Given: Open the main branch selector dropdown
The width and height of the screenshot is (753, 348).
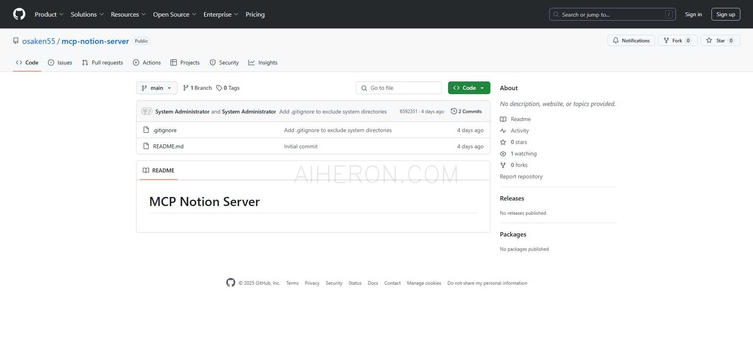Looking at the screenshot, I should pos(157,88).
